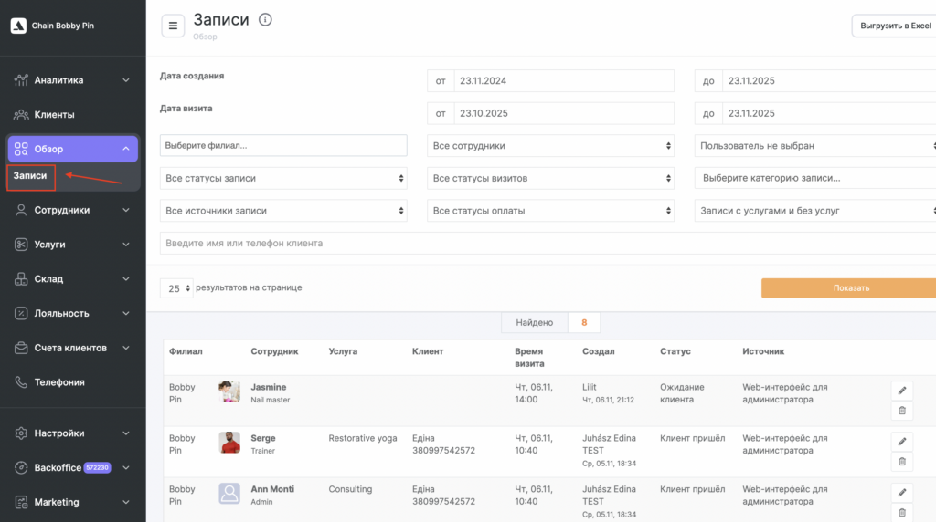The width and height of the screenshot is (936, 522).
Task: Open the Все статусы записи dropdown
Action: point(283,178)
